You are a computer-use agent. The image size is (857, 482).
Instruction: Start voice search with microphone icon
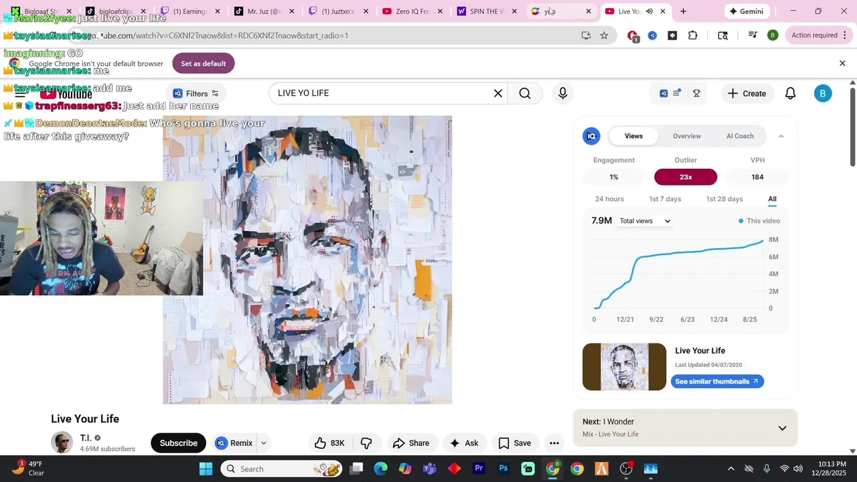pos(562,93)
